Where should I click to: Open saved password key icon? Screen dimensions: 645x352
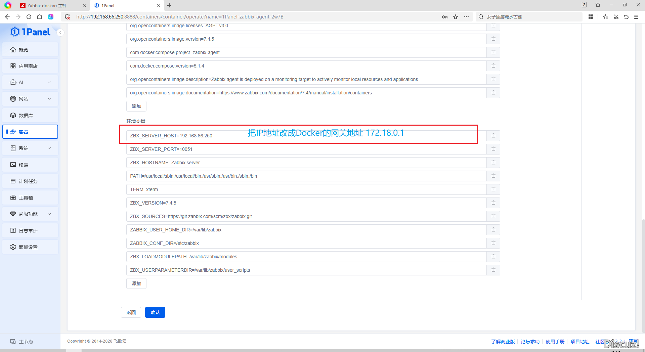[x=445, y=17]
